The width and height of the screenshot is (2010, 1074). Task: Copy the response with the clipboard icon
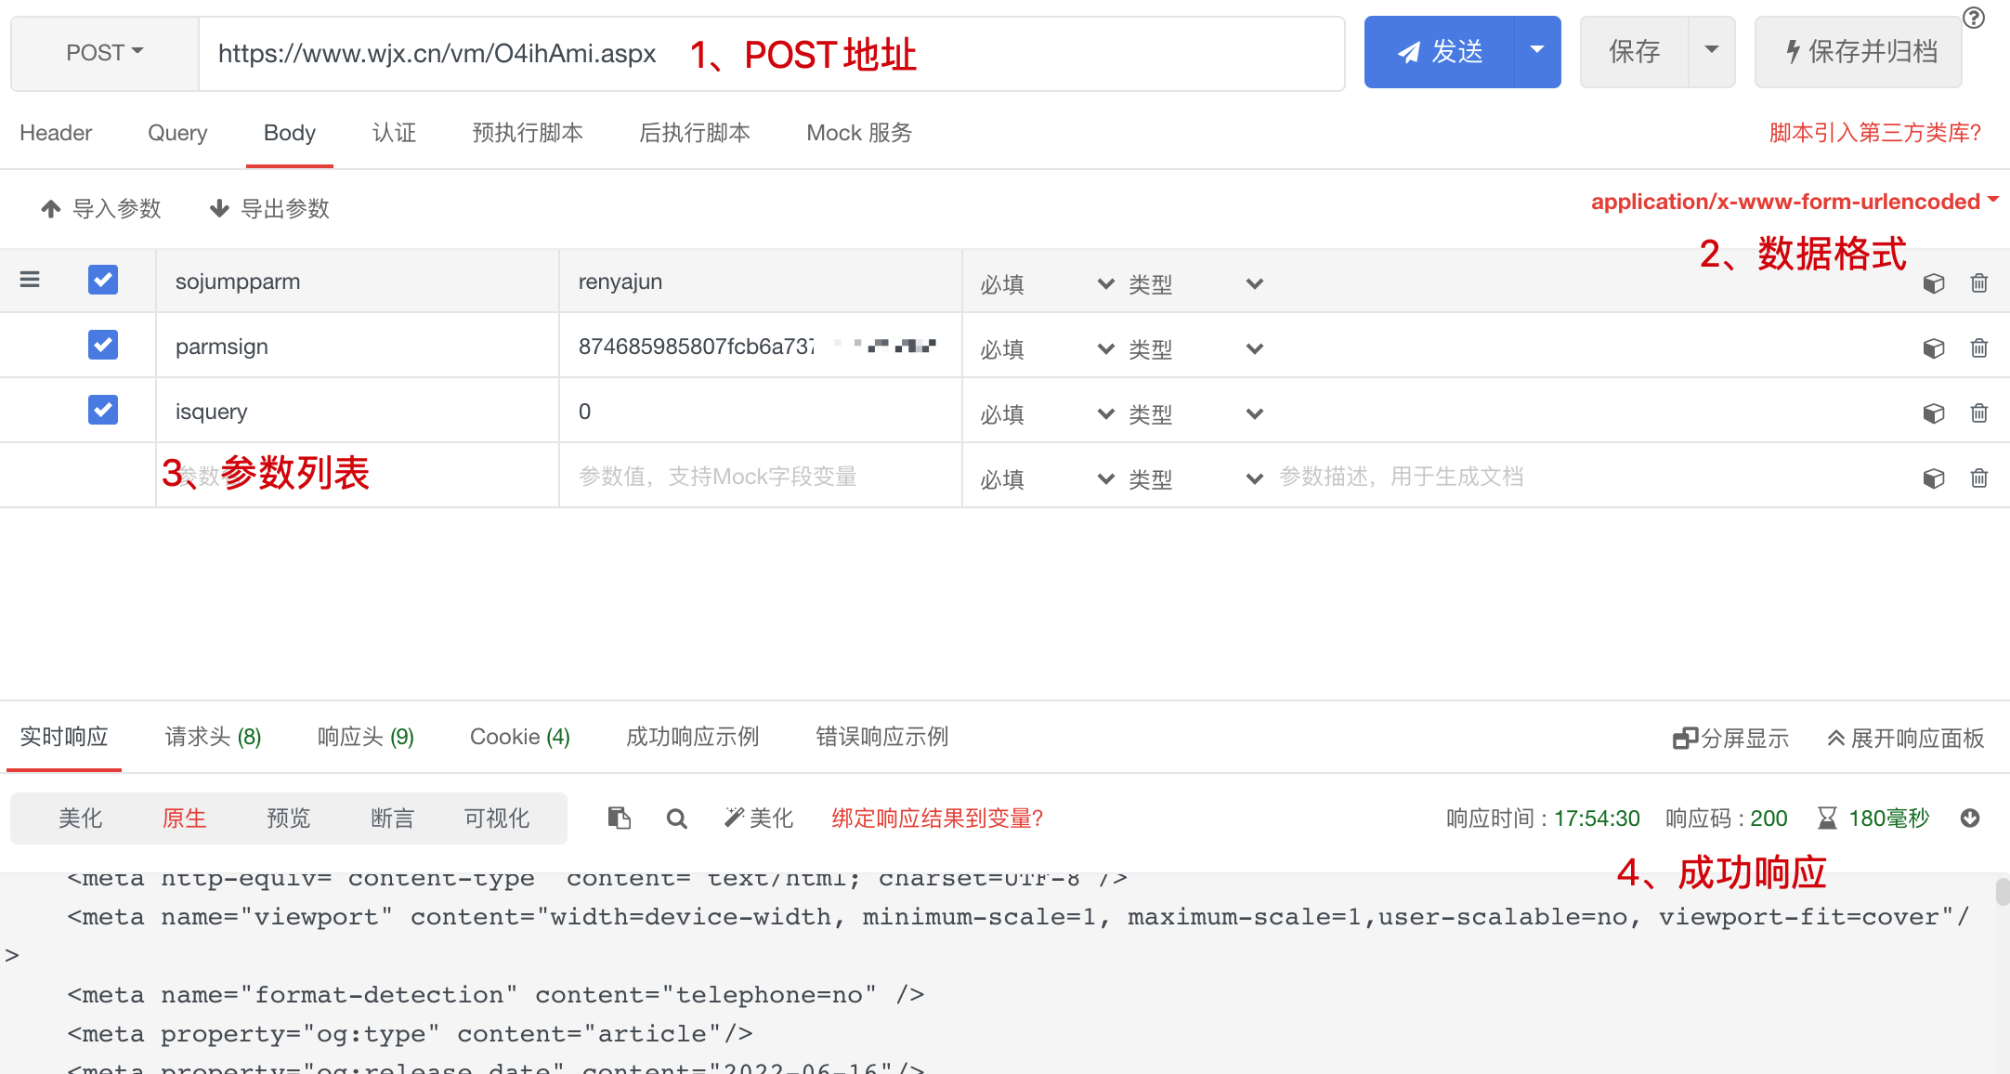620,818
